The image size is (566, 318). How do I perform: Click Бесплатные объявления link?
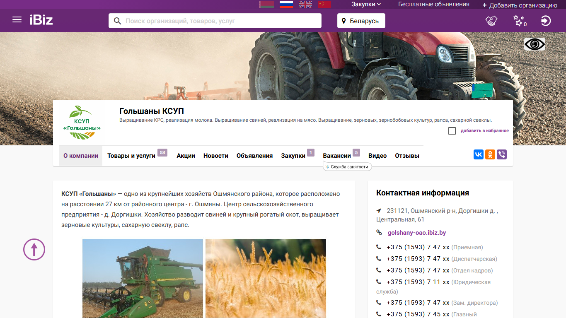(434, 4)
